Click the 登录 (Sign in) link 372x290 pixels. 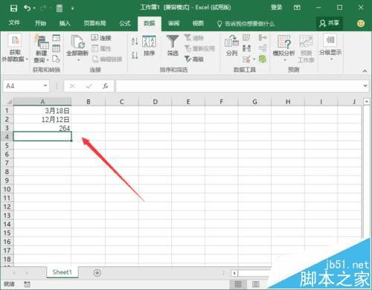[277, 7]
